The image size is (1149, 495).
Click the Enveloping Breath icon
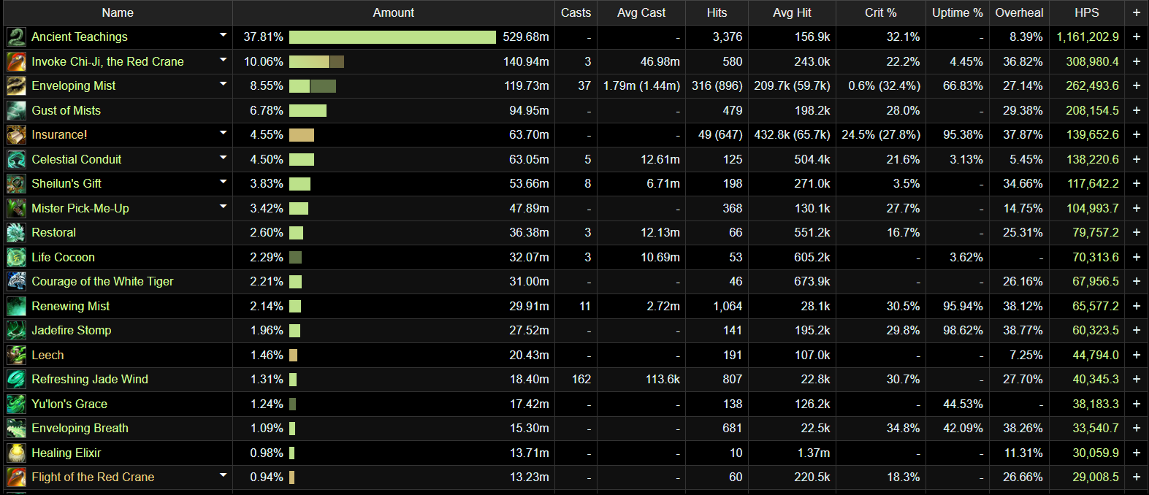[16, 429]
